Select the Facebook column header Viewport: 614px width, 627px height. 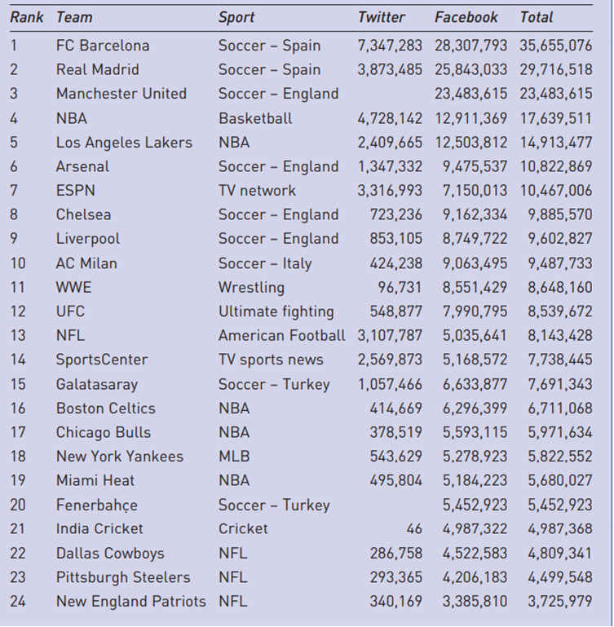tap(466, 17)
